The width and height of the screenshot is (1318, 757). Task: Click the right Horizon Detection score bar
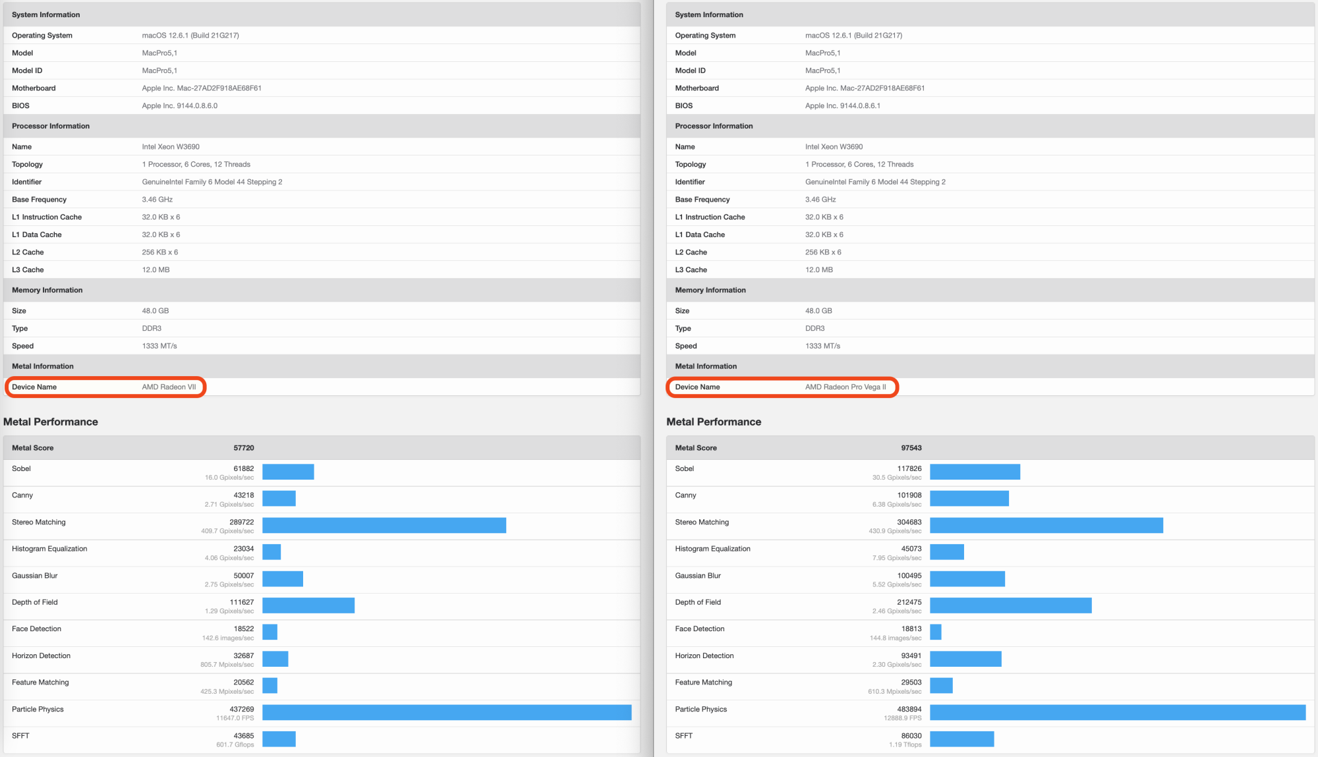tap(965, 659)
